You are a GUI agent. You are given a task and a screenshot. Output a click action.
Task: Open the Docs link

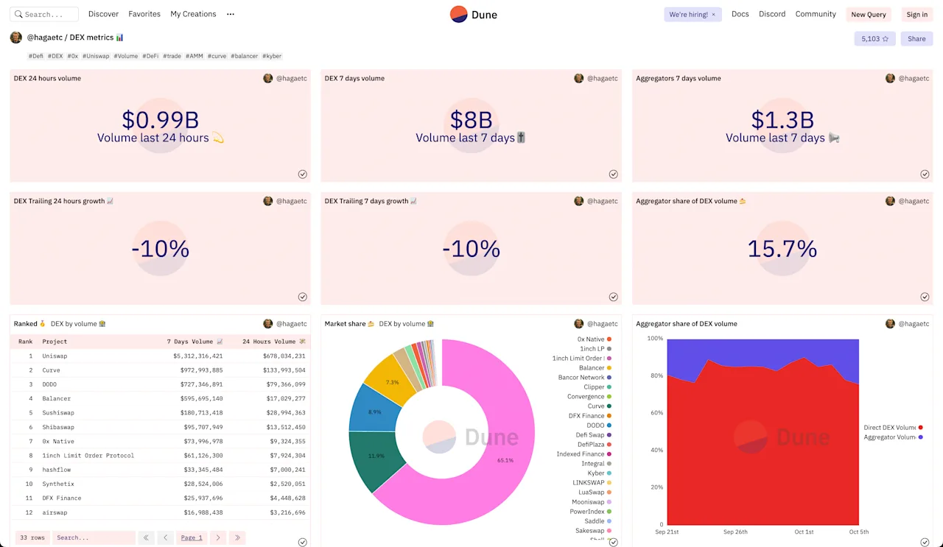740,14
